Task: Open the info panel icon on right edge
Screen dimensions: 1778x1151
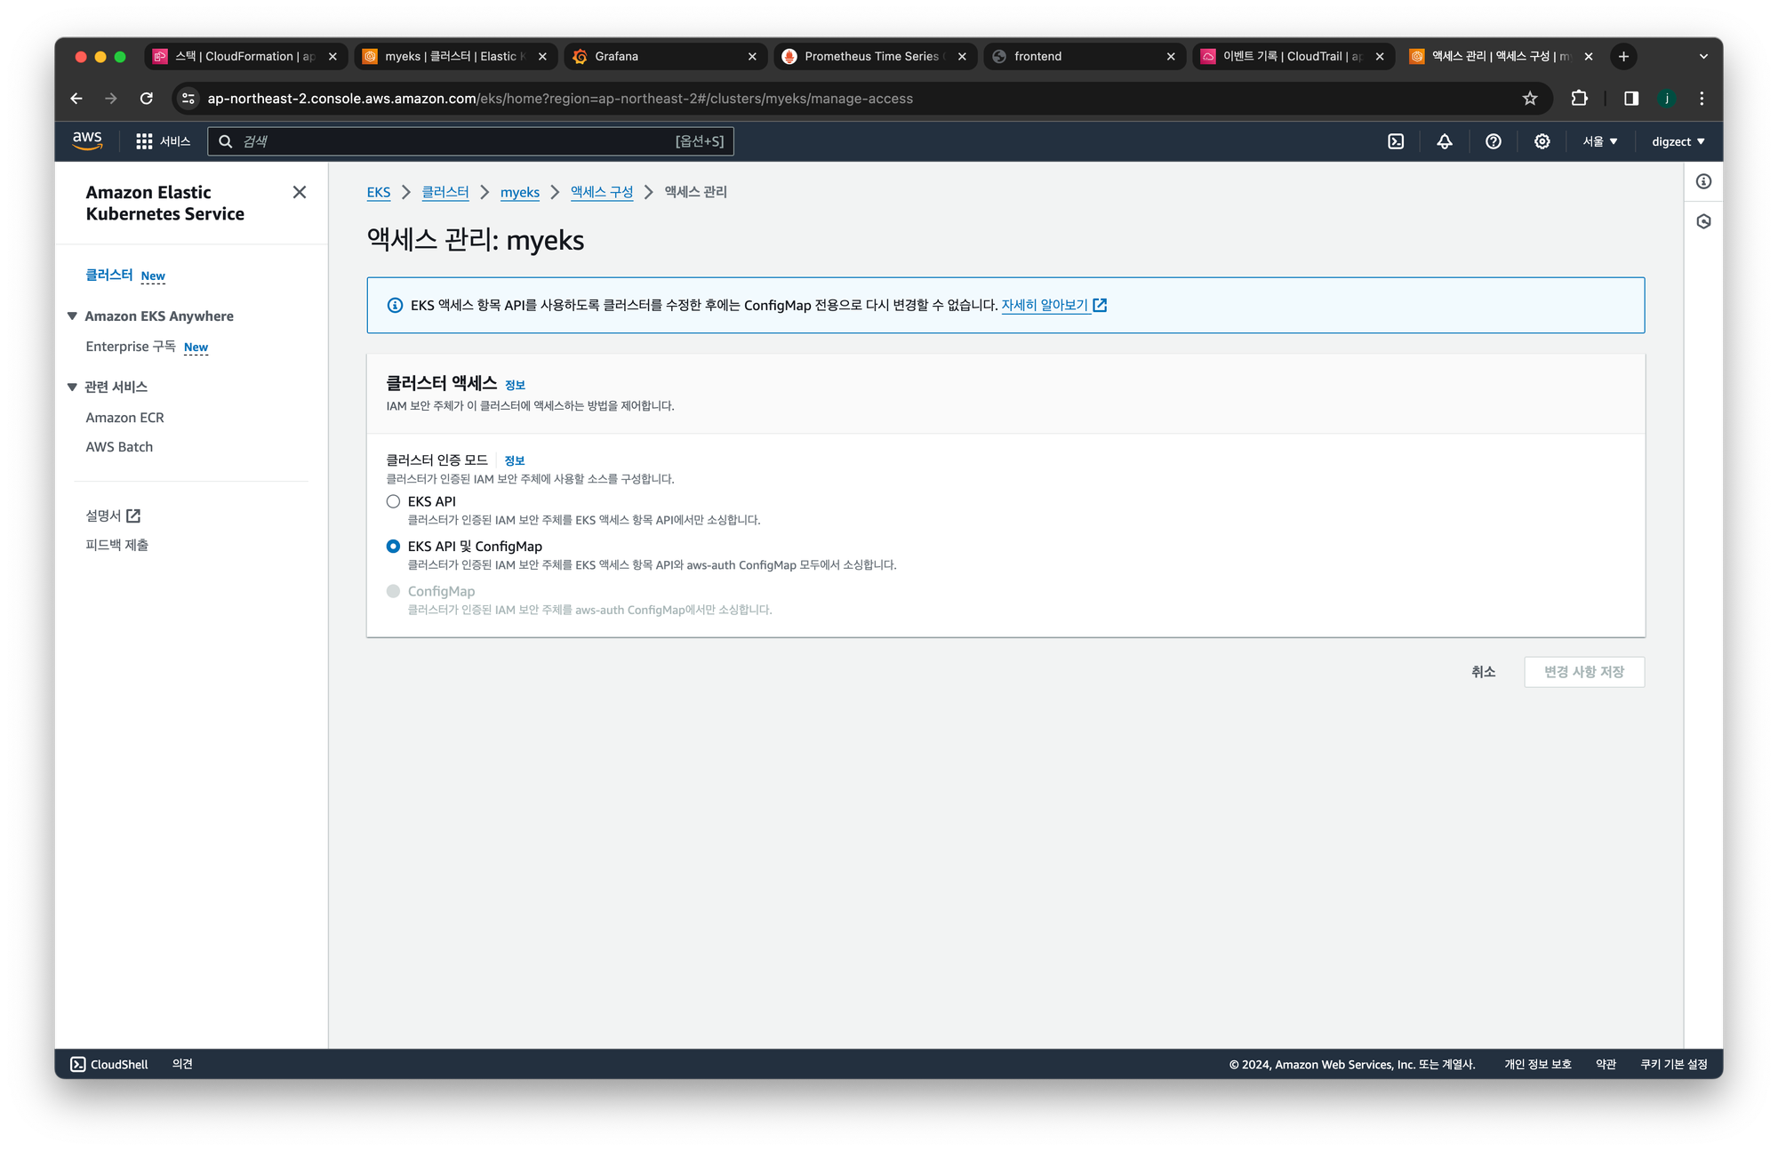Action: 1703,181
